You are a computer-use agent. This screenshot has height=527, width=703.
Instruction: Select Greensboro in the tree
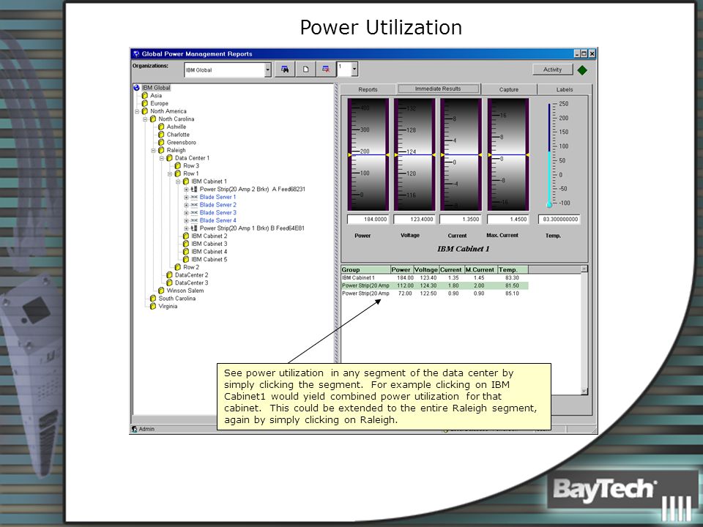(x=181, y=143)
